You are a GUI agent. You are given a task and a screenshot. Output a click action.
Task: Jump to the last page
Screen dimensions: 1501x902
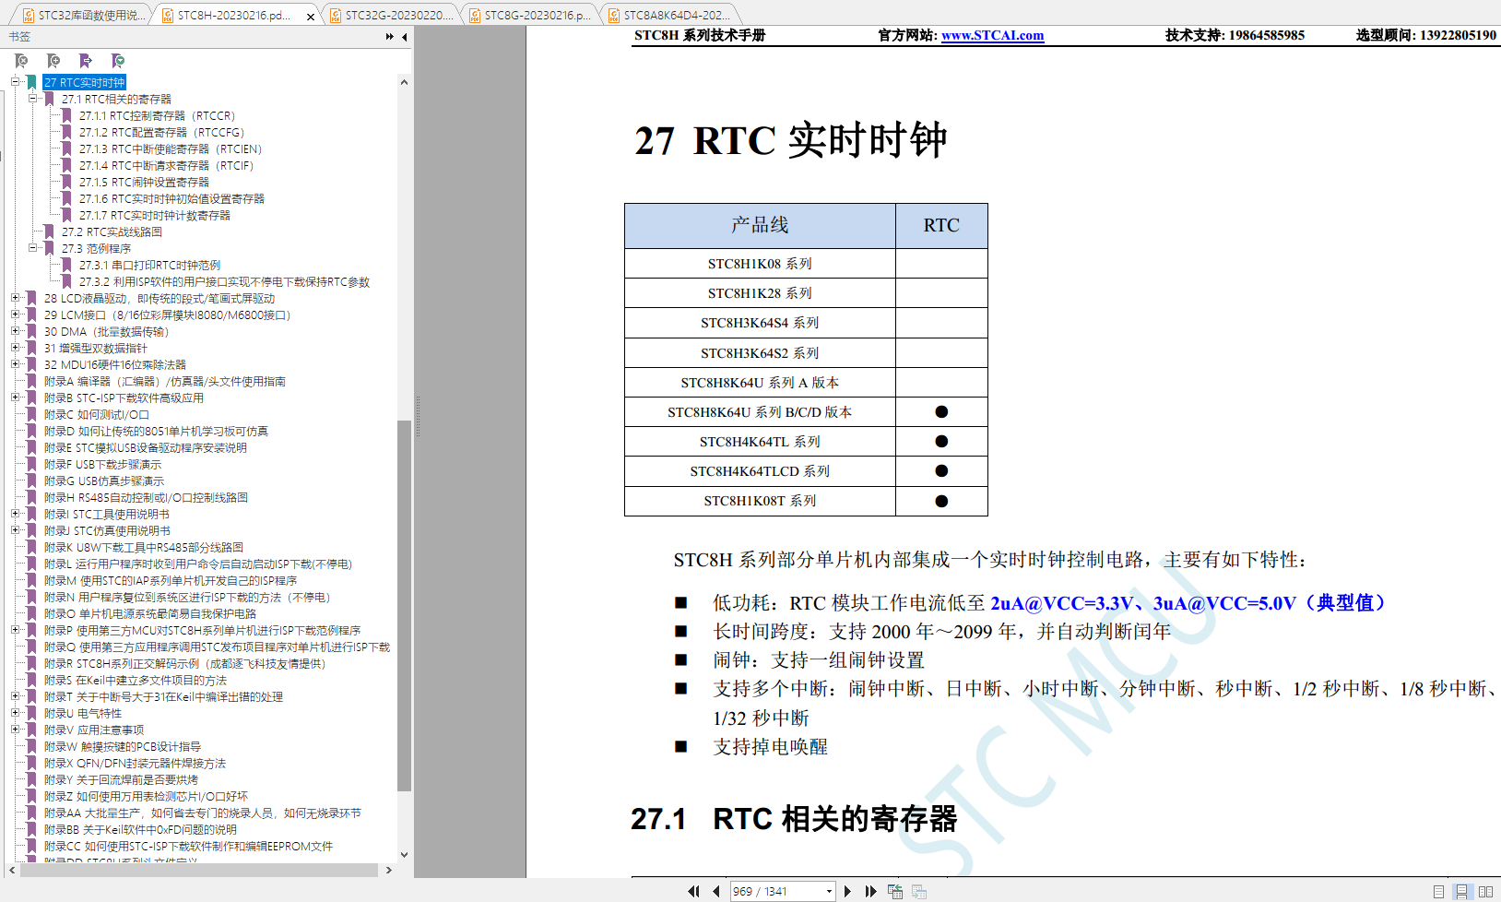(870, 891)
